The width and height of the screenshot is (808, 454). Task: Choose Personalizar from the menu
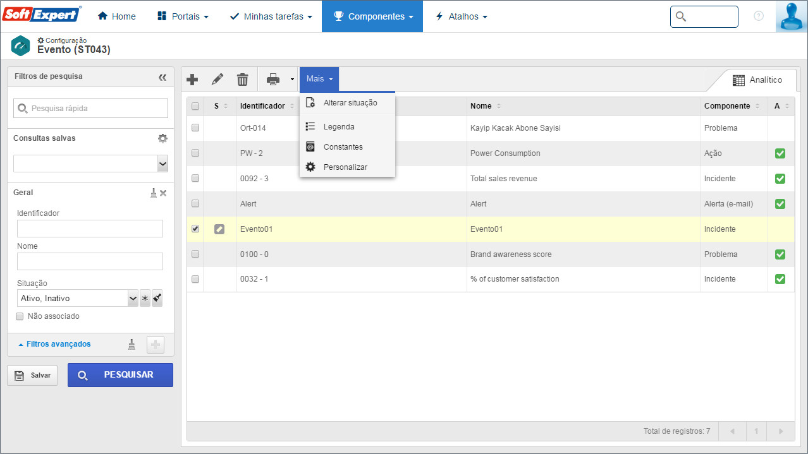347,167
